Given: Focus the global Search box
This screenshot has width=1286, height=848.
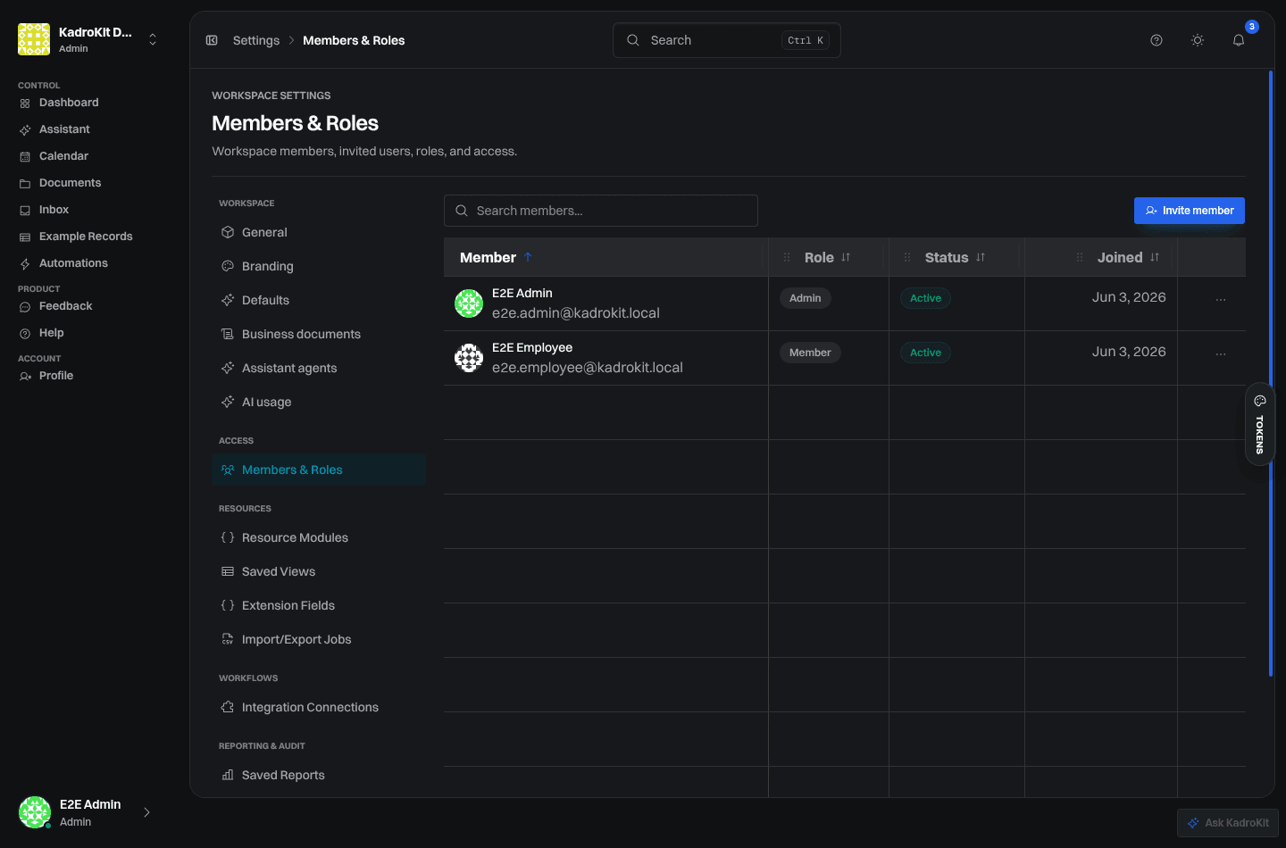Looking at the screenshot, I should click(727, 40).
